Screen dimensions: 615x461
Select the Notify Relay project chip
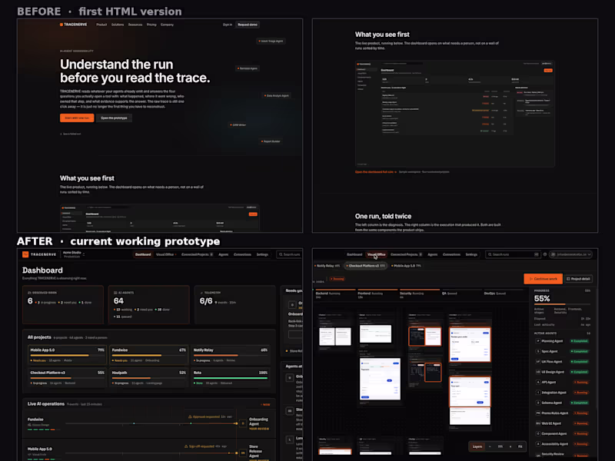click(327, 266)
